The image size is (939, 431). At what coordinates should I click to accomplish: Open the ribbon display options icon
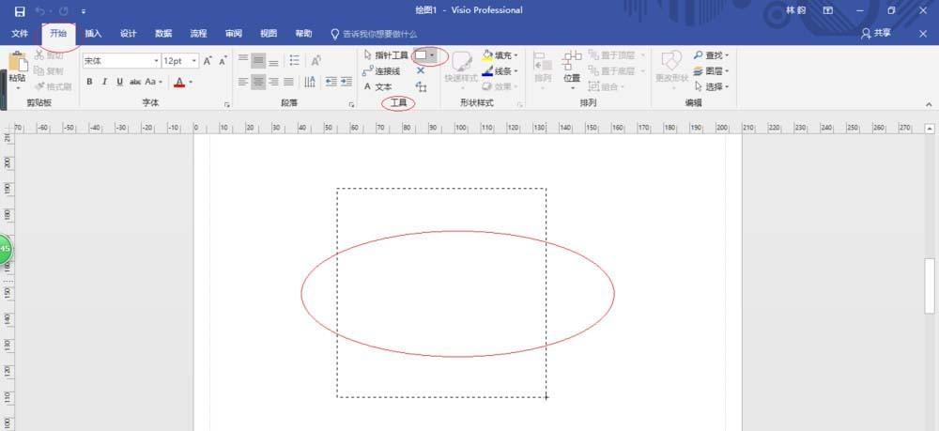[828, 10]
